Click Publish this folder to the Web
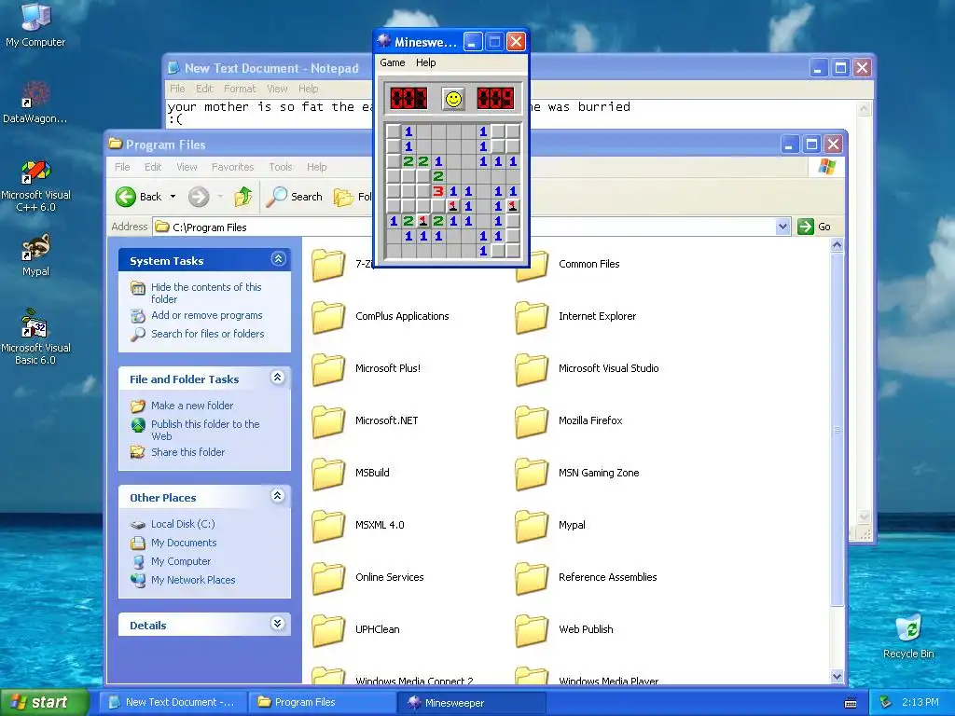 point(205,430)
